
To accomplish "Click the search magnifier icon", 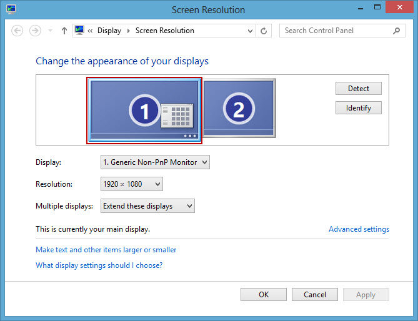I will pos(396,31).
